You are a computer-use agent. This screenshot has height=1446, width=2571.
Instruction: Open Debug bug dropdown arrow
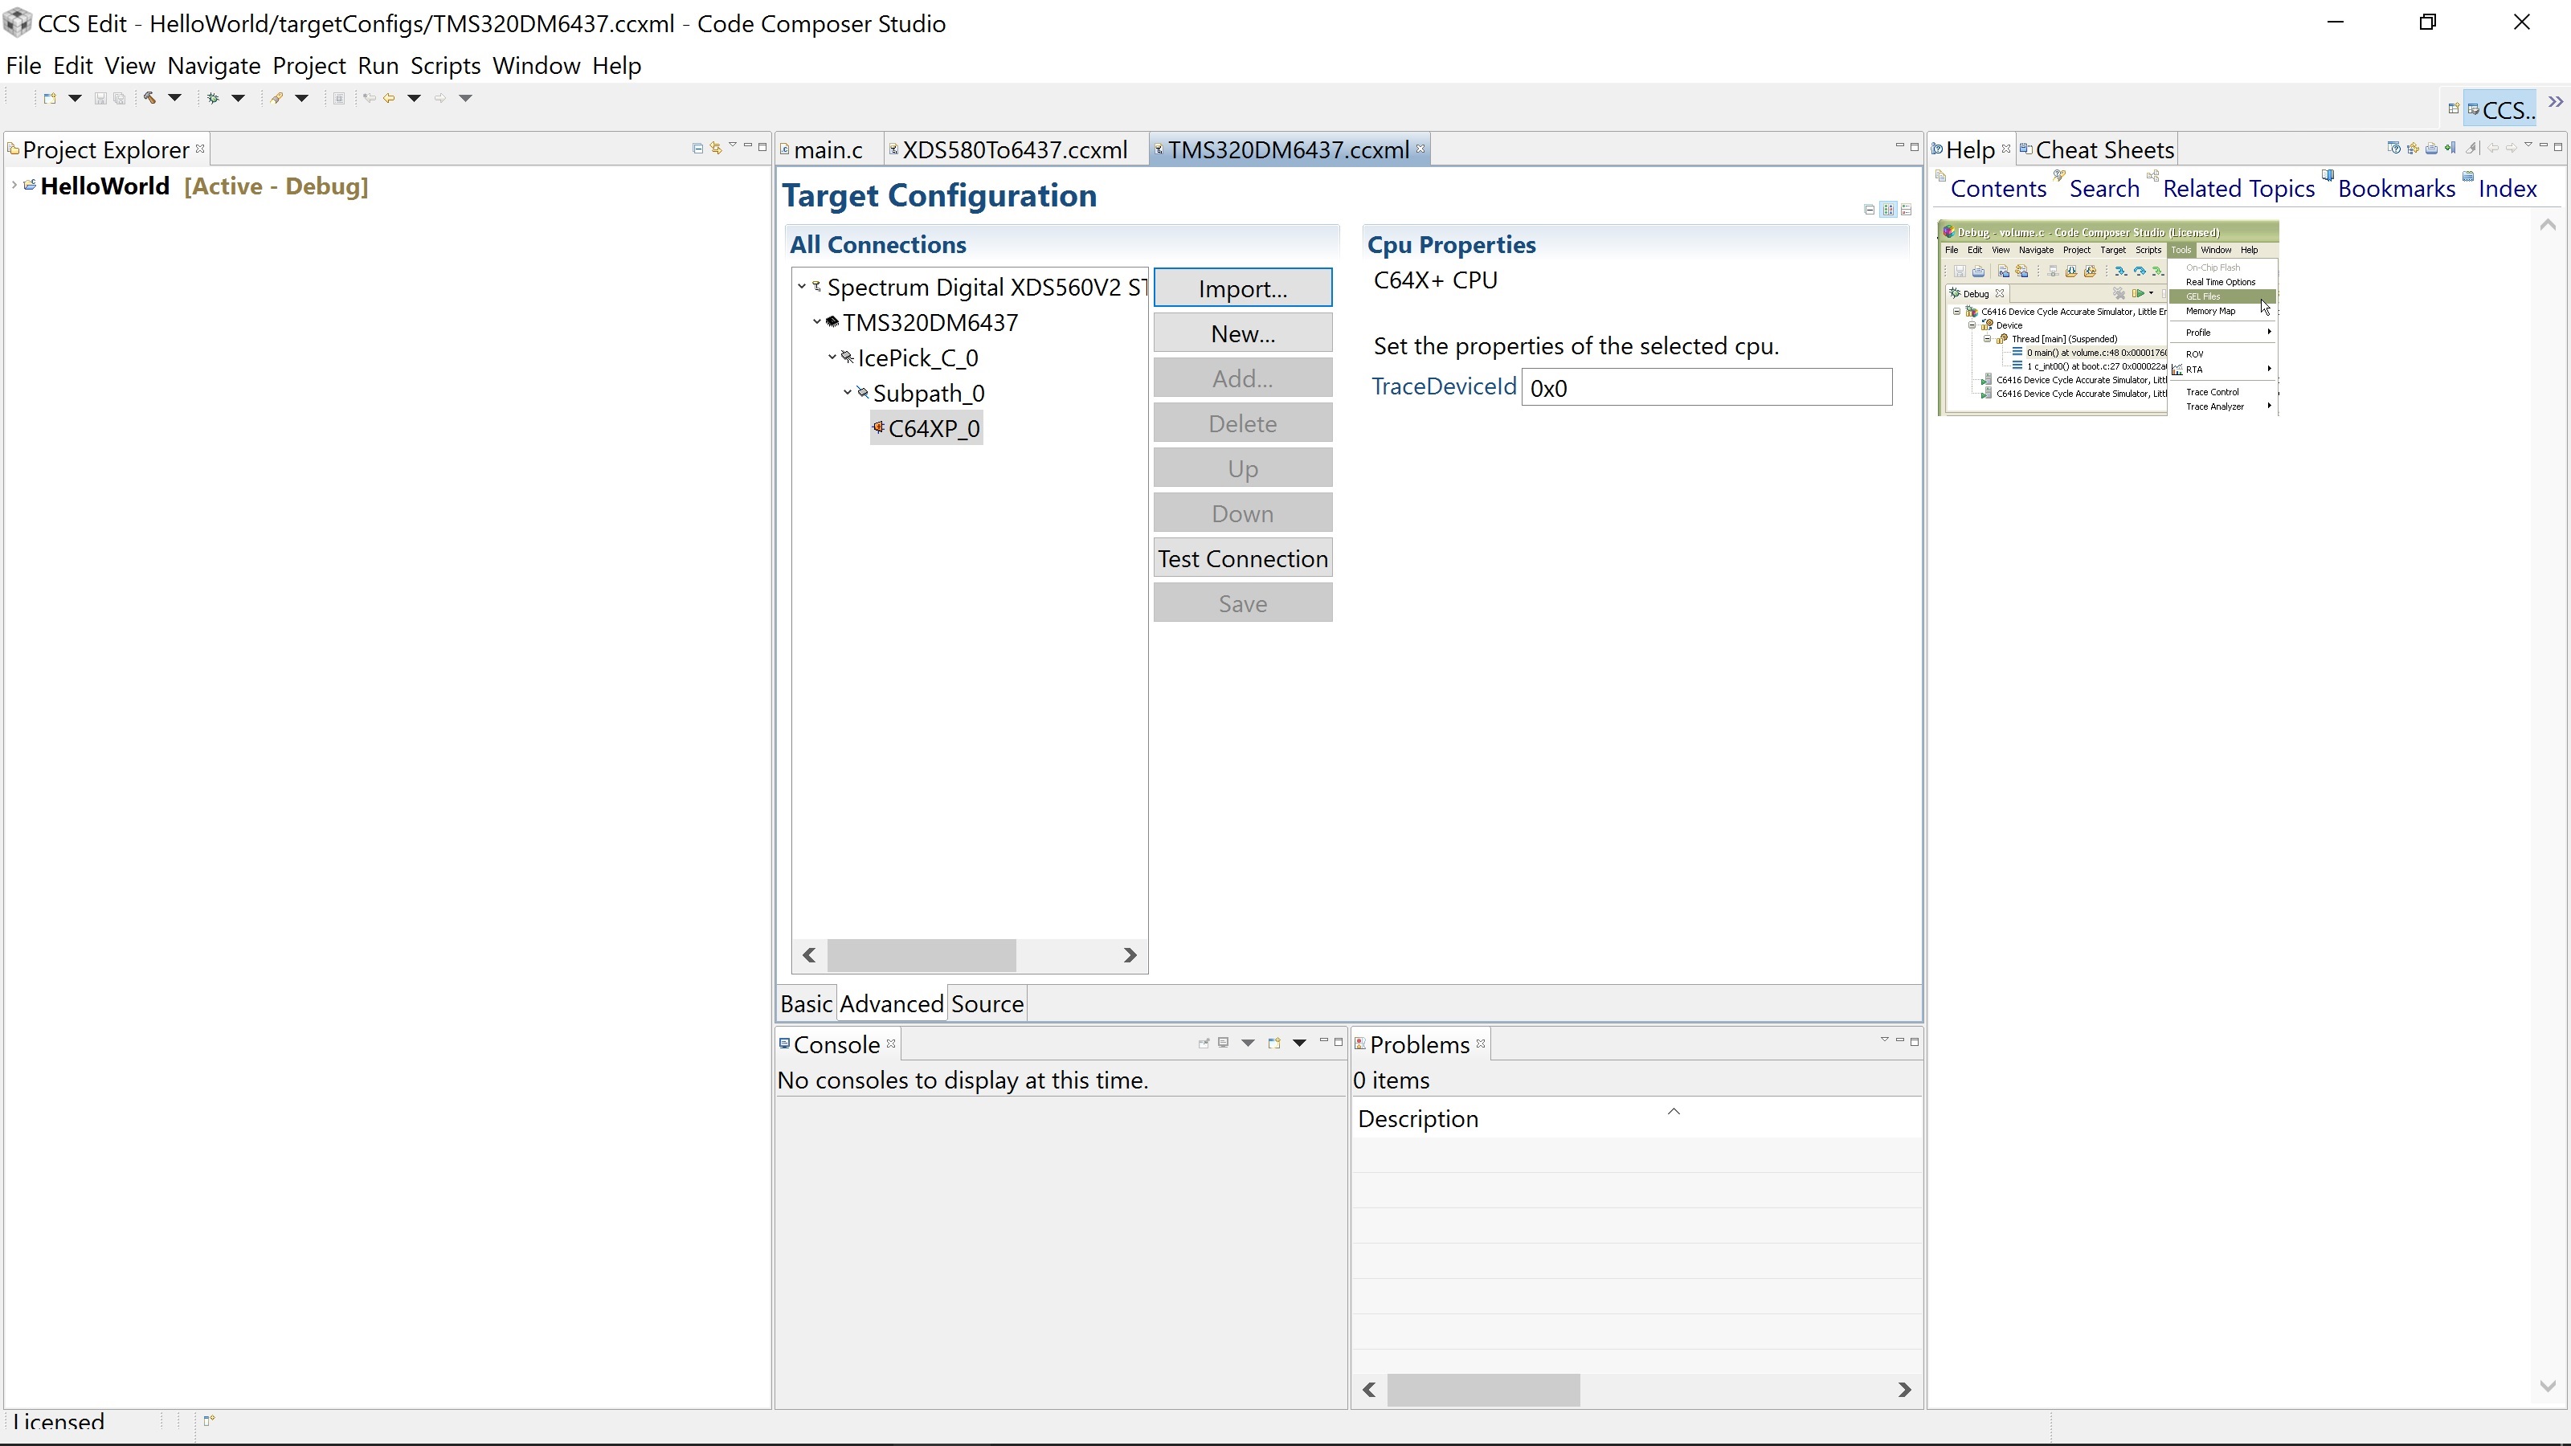(239, 98)
